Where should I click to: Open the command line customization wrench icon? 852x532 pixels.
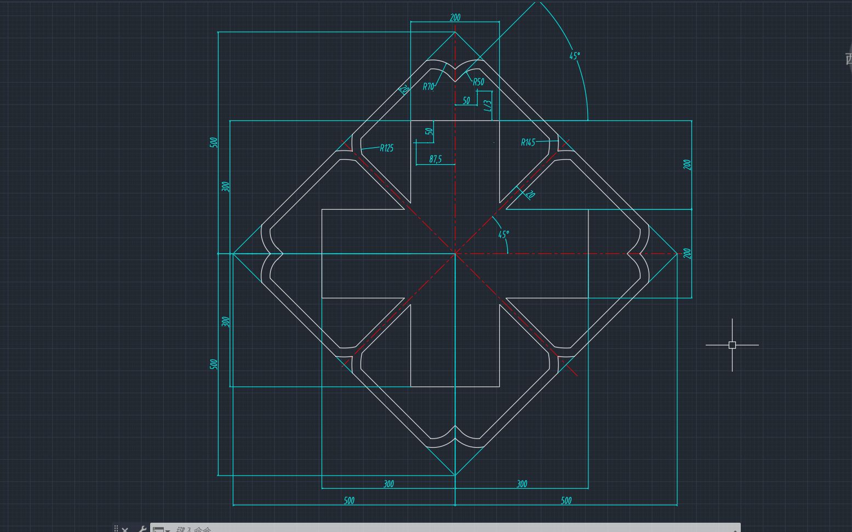point(142,528)
